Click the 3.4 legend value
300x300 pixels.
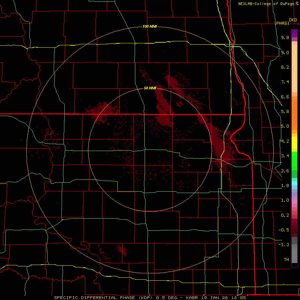(285, 156)
